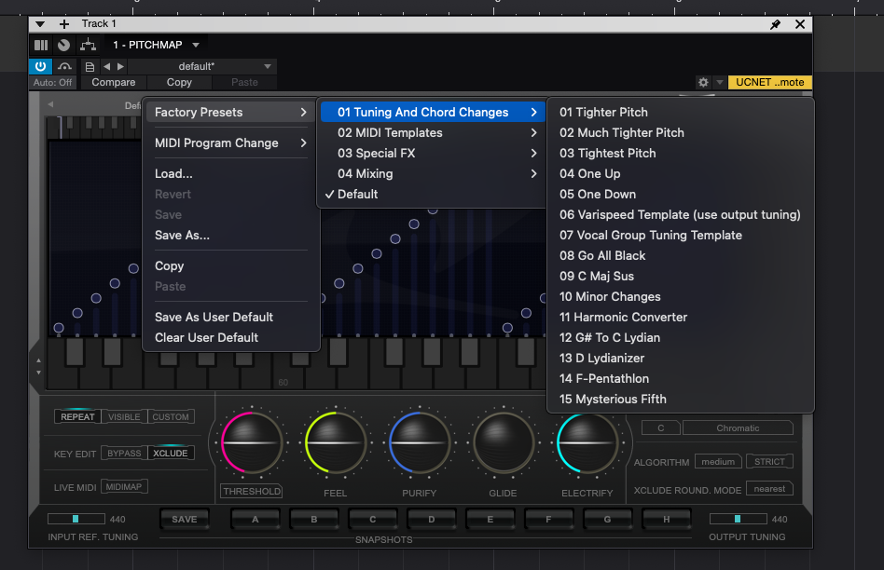884x570 pixels.
Task: Click the ELECTRIFY knob
Action: (x=587, y=442)
